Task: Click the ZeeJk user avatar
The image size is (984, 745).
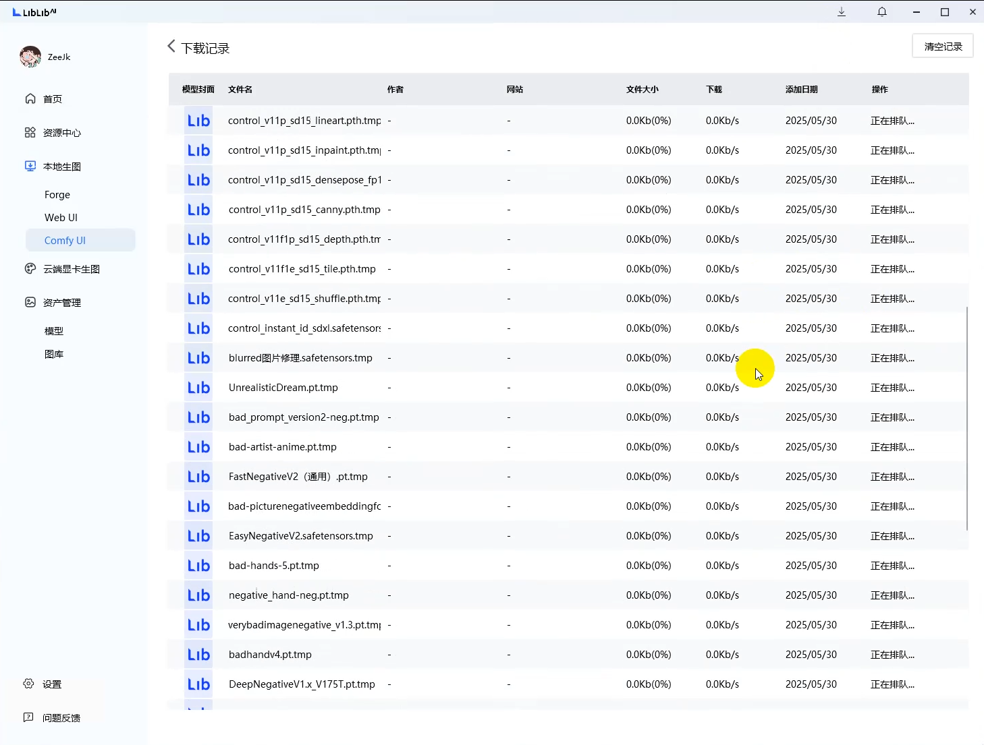Action: (30, 57)
